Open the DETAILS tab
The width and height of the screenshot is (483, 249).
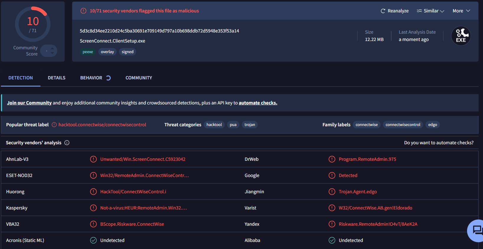57,78
